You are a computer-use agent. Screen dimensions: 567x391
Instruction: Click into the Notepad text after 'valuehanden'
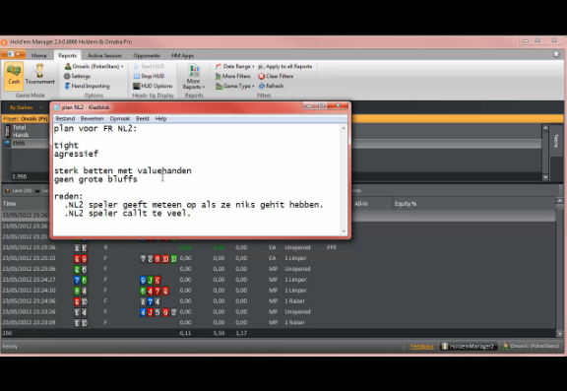tap(193, 170)
